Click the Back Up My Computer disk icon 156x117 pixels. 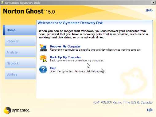(43, 59)
